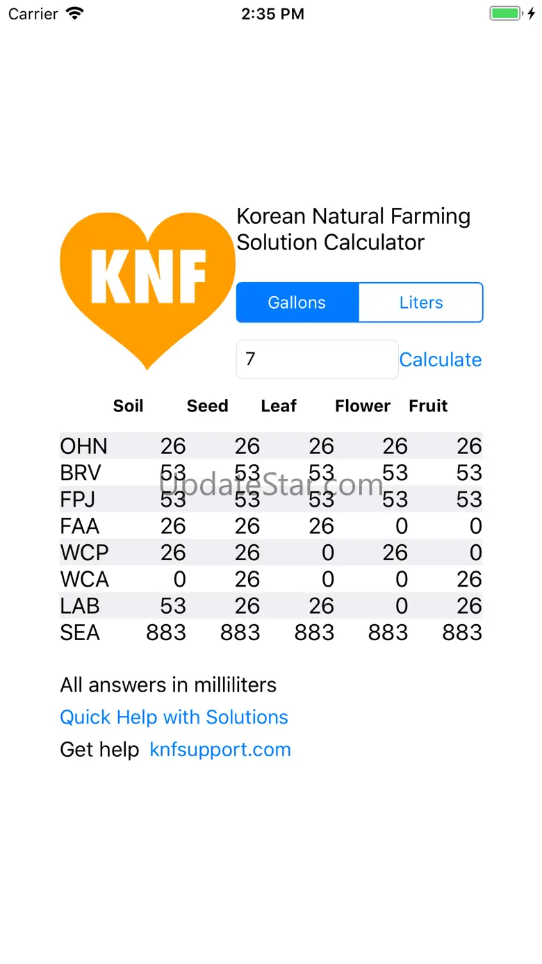Screen dimensions: 542x964
Task: Tap the Leaf column header
Action: pyautogui.click(x=279, y=406)
